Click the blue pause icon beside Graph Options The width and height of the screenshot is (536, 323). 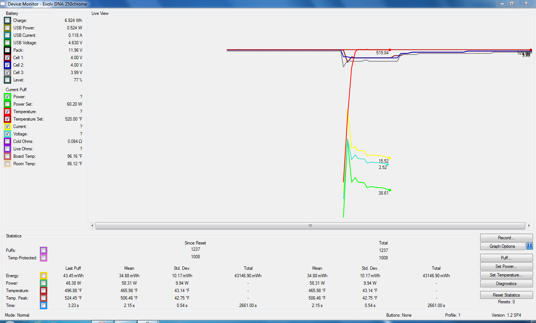click(529, 246)
